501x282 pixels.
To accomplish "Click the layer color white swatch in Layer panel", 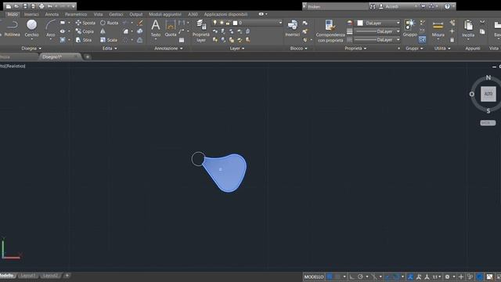I will click(x=235, y=23).
